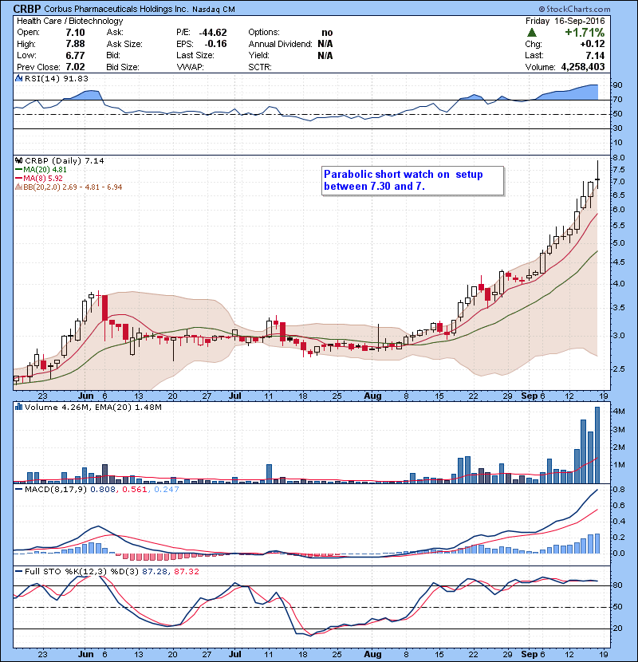
Task: Select the High value 7.88
Action: pyautogui.click(x=75, y=44)
